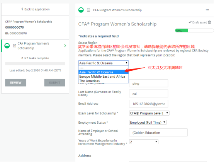Open the three-dots more options menu
Image resolution: width=214 pixels, height=162 pixels.
[x=207, y=10]
